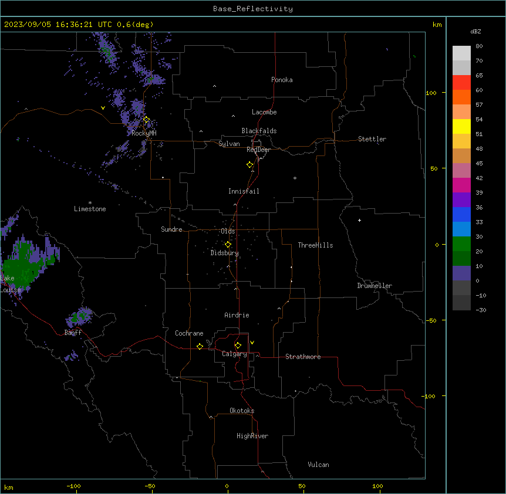
Task: Select the yellow station marker above Didsbury
Action: click(x=228, y=245)
